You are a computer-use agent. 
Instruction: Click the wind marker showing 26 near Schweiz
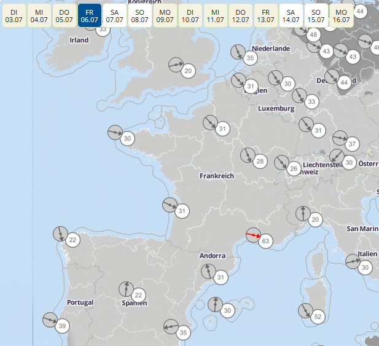(294, 168)
